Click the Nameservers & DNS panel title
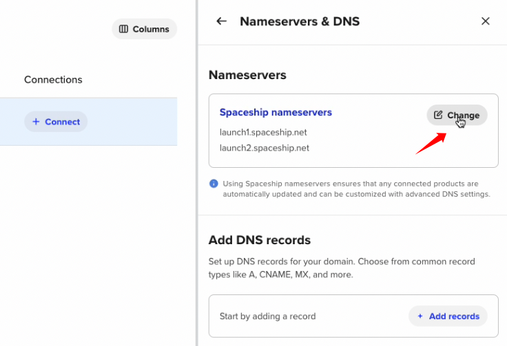Screen dimensions: 507x346 point(300,21)
